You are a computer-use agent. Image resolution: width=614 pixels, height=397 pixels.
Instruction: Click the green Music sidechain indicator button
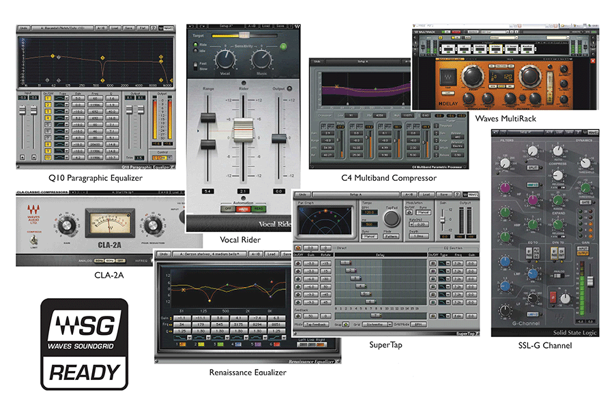coord(283,46)
